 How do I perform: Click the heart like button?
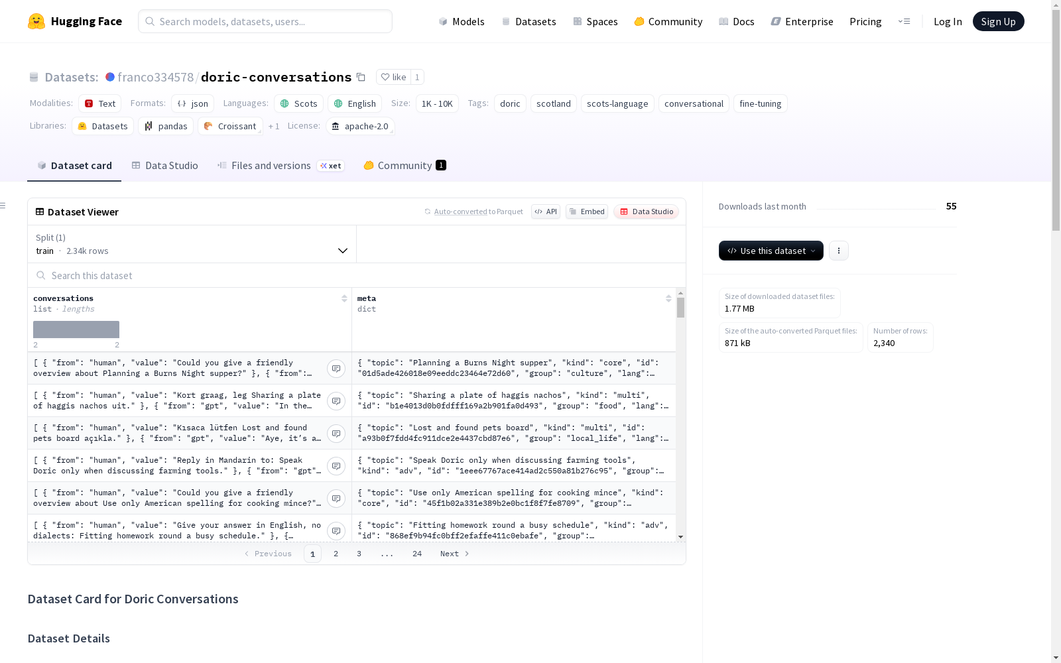point(393,77)
